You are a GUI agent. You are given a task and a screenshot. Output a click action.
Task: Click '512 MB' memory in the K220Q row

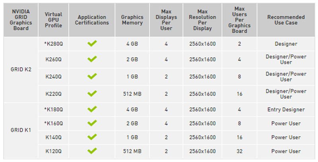click(132, 94)
